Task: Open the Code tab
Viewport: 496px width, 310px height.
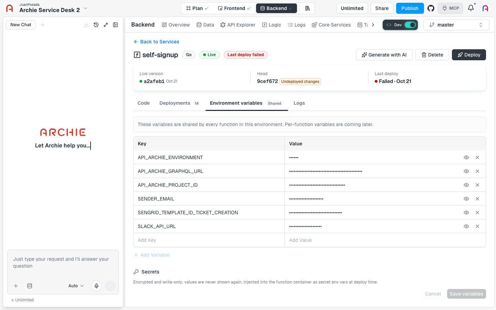Action: click(x=143, y=103)
